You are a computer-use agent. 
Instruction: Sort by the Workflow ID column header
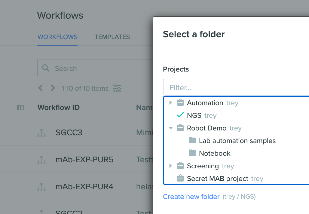tap(59, 108)
